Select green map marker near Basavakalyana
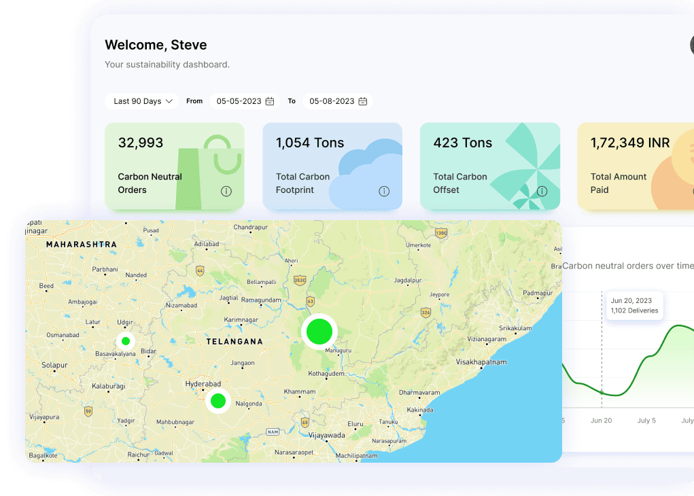694x496 pixels. point(126,341)
